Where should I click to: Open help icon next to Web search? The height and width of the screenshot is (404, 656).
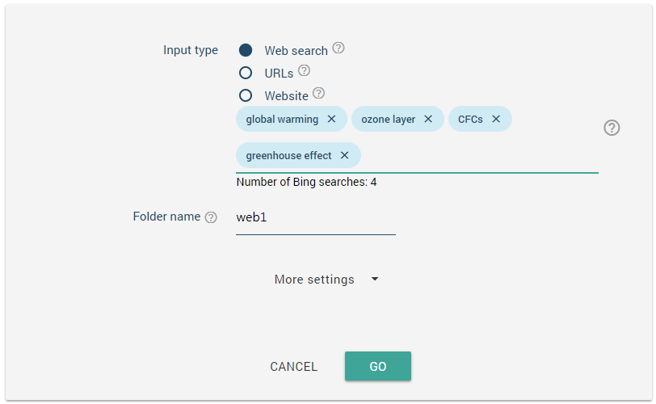339,48
